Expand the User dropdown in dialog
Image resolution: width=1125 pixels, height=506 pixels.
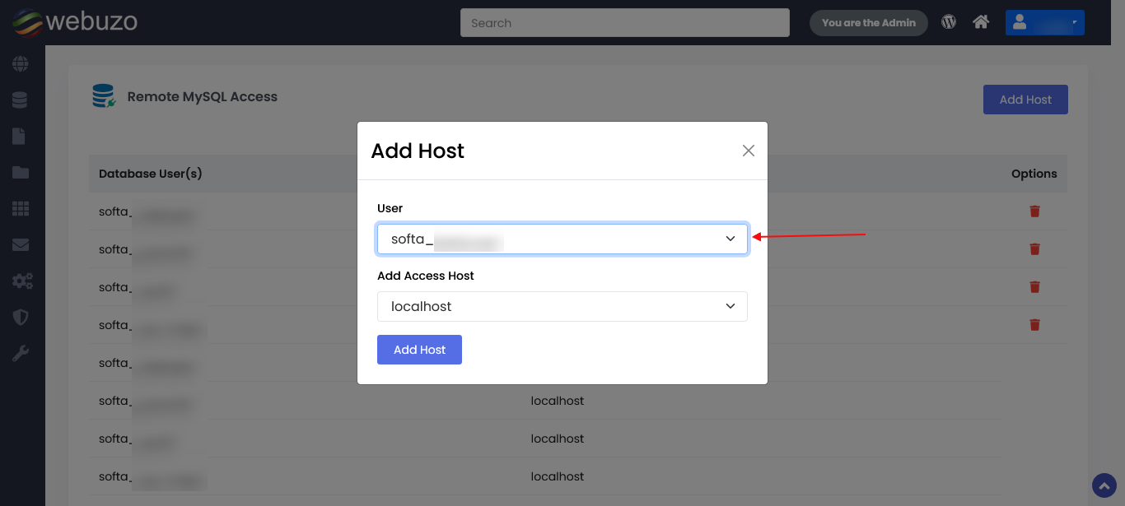coord(562,239)
